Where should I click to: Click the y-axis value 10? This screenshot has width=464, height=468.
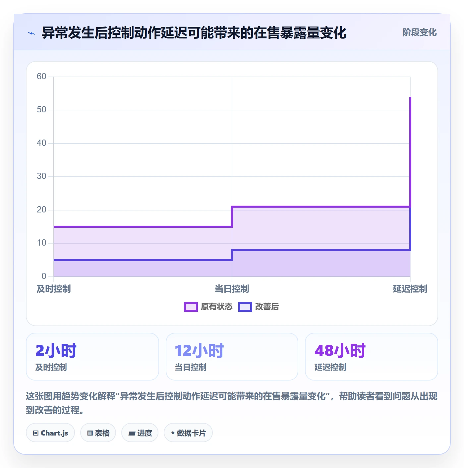[41, 243]
